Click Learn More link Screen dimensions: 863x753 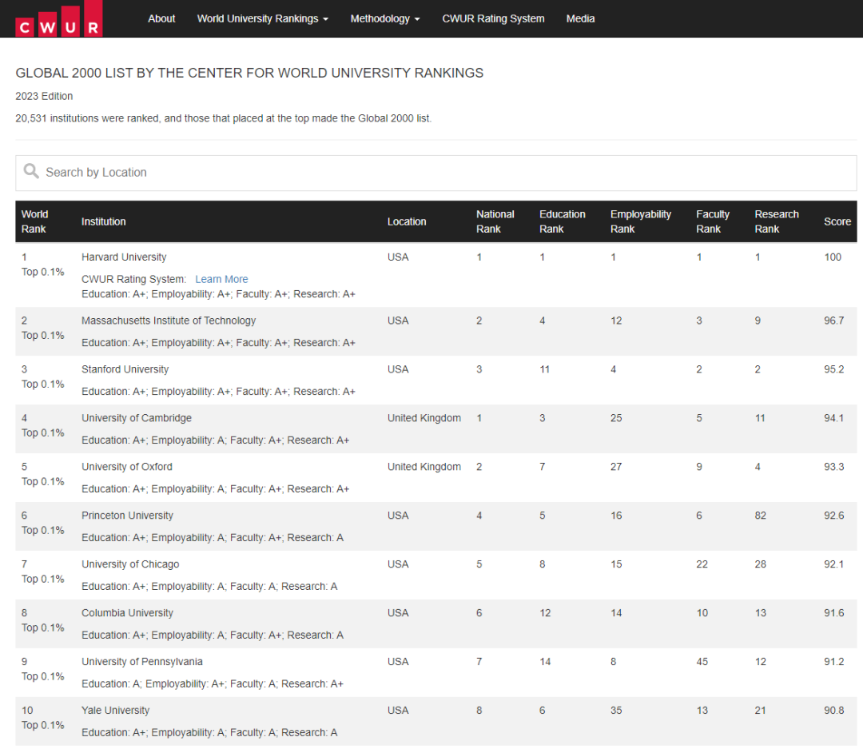coord(221,279)
